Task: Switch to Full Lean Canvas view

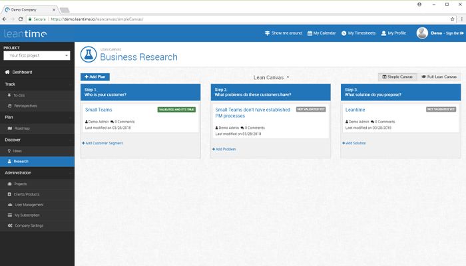Action: pyautogui.click(x=439, y=77)
